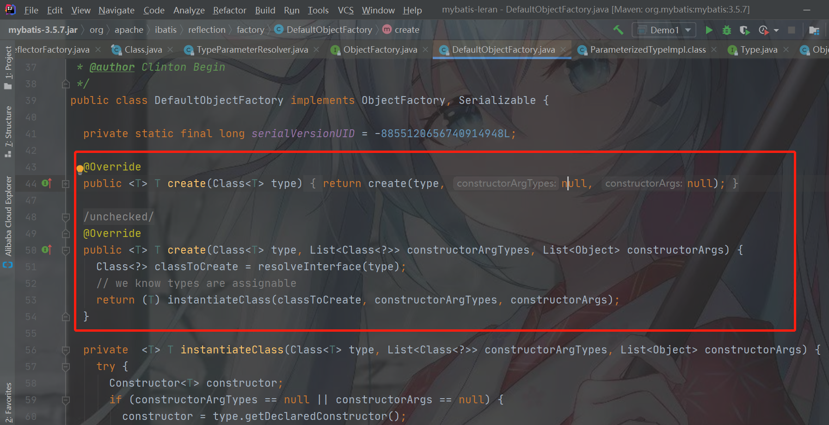This screenshot has width=829, height=425.
Task: Click the resolveInterface call on line 51
Action: click(310, 267)
